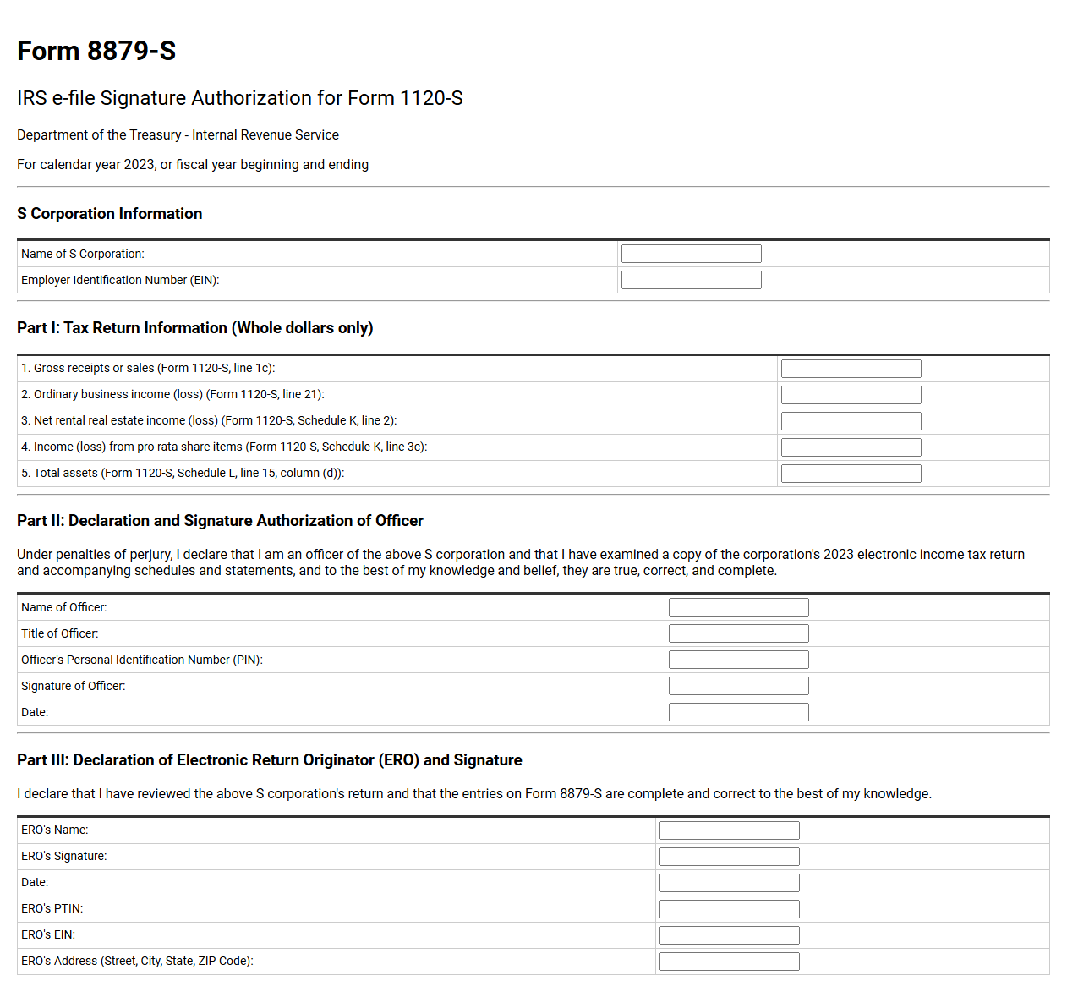Click the 'Part I: Tax Return Information' heading
This screenshot has width=1067, height=992.
(x=195, y=328)
